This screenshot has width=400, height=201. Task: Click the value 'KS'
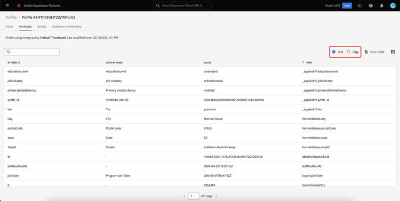point(206,138)
